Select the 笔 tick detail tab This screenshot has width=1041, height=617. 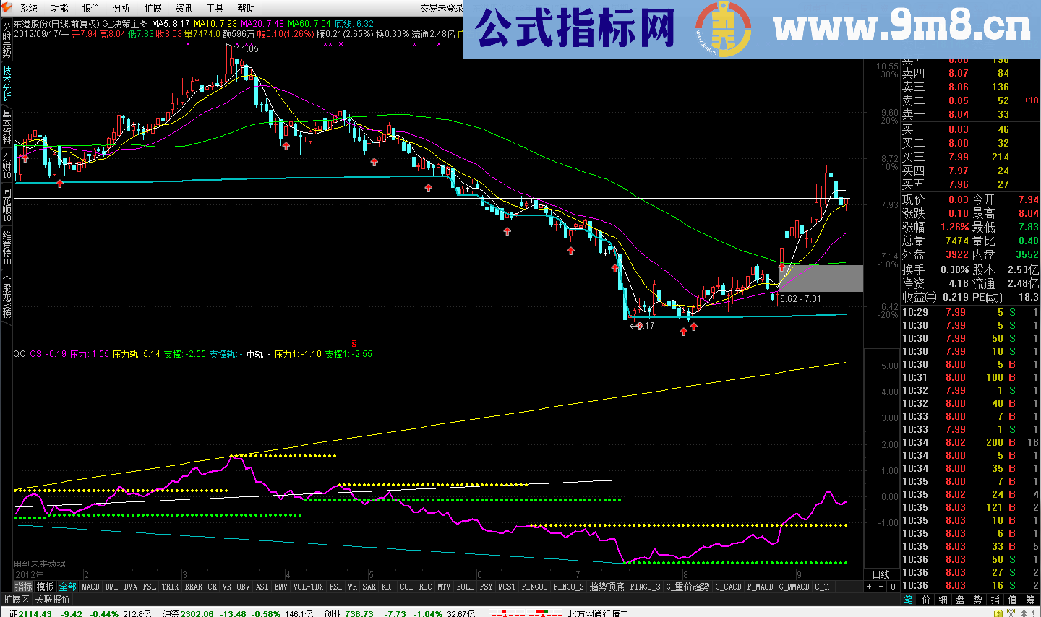point(908,600)
